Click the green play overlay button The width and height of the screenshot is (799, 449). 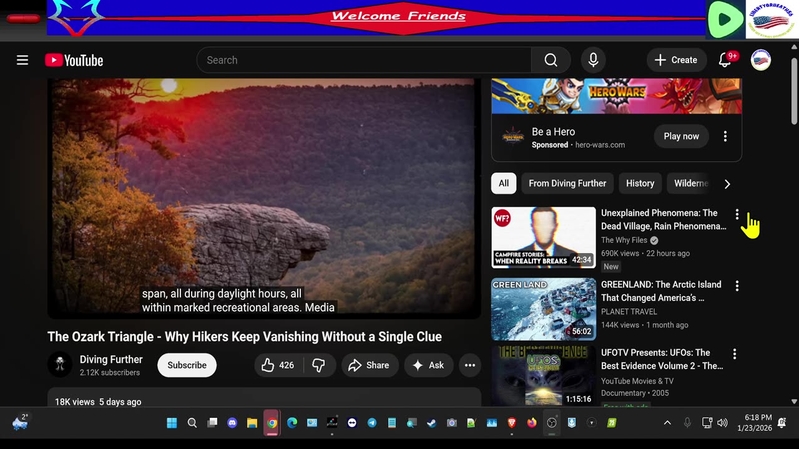tap(725, 19)
